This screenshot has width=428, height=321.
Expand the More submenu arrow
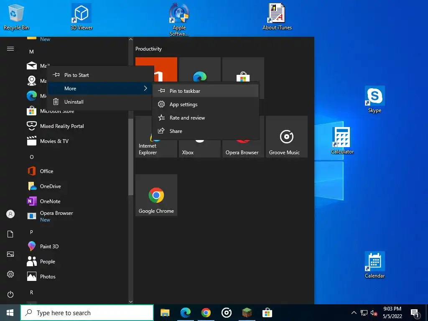[x=145, y=88]
